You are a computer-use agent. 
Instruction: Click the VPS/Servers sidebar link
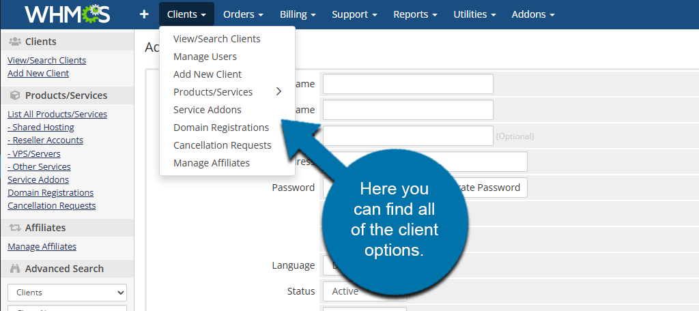point(35,154)
